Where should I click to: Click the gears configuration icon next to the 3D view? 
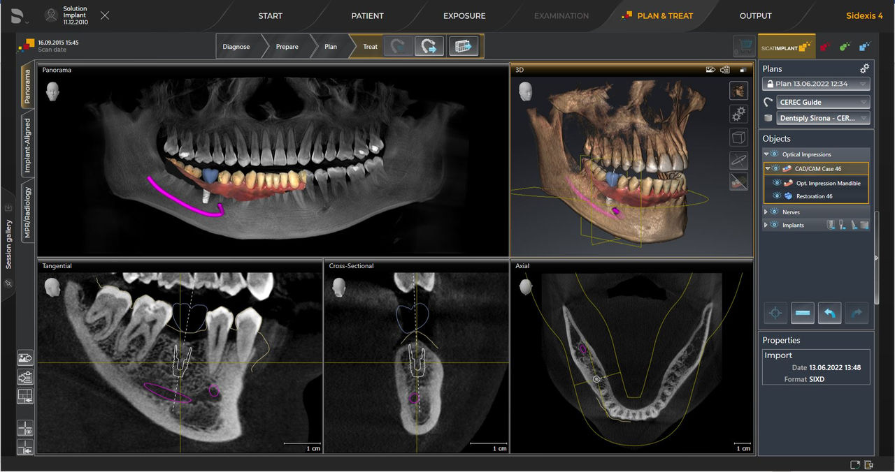pos(738,113)
